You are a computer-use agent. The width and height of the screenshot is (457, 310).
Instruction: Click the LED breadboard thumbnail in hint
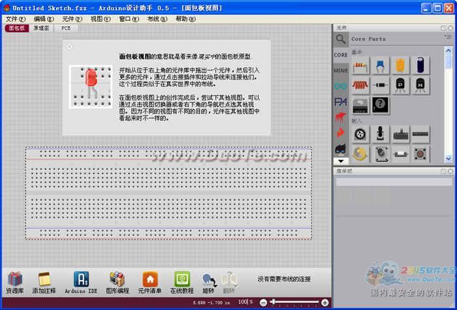(91, 87)
